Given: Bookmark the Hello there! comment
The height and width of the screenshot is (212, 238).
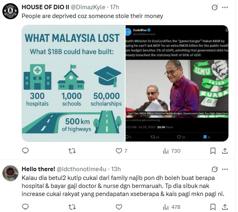Looking at the screenshot, I should (x=213, y=207).
